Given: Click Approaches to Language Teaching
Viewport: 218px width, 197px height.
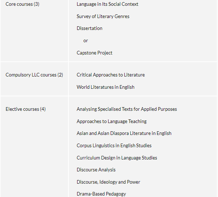Looking at the screenshot, I should coord(111,121).
